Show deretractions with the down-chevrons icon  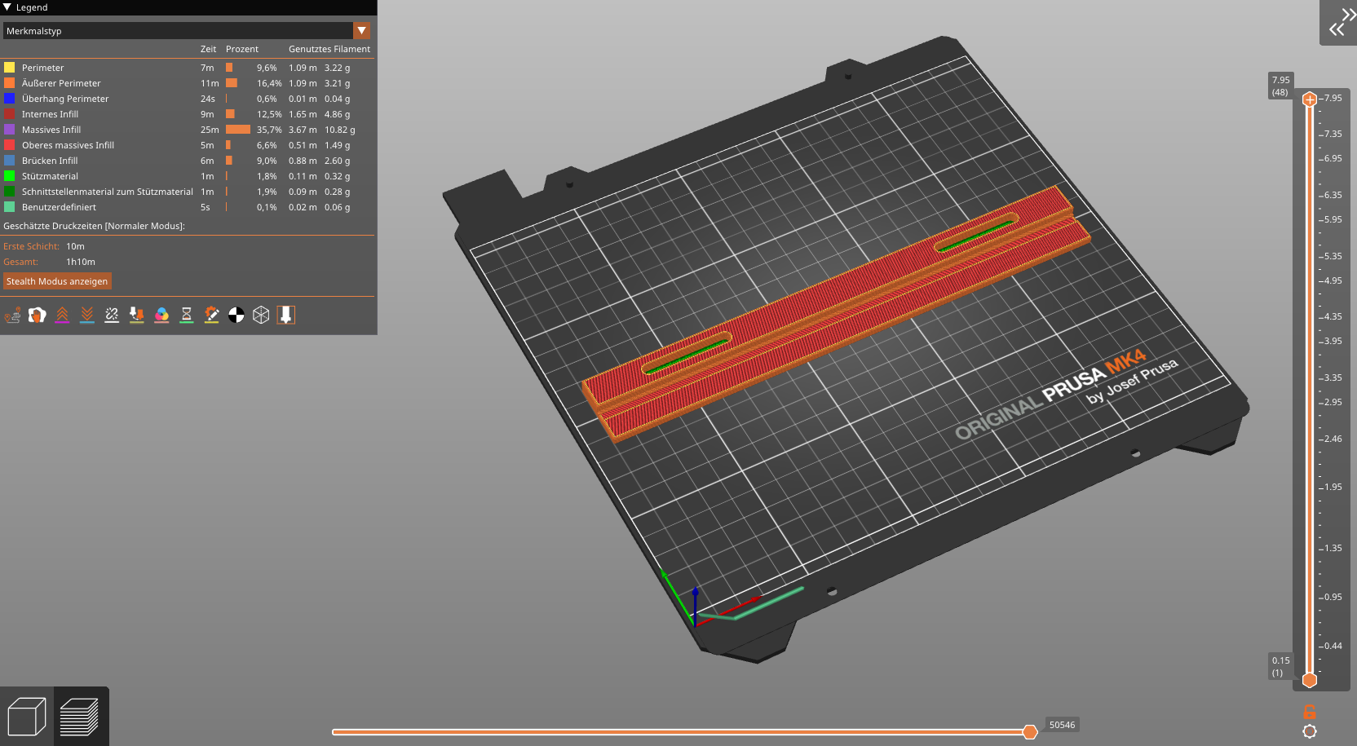(x=87, y=316)
